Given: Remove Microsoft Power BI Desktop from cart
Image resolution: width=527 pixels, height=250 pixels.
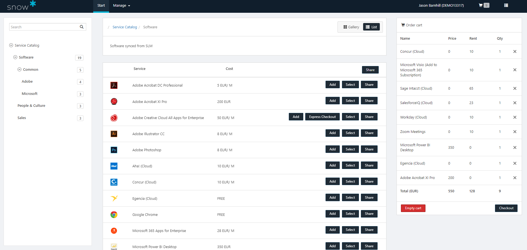Looking at the screenshot, I should point(515,147).
